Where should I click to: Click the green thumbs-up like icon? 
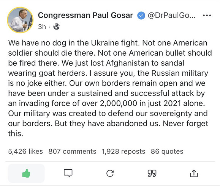[26, 173]
